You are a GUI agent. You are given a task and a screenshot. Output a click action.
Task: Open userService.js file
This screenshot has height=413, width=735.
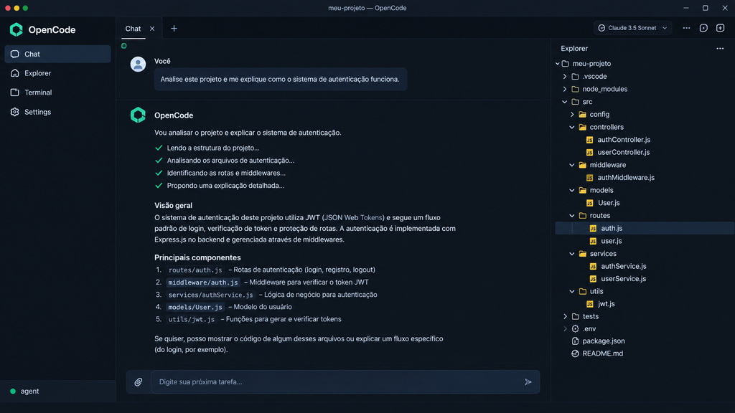pyautogui.click(x=624, y=279)
